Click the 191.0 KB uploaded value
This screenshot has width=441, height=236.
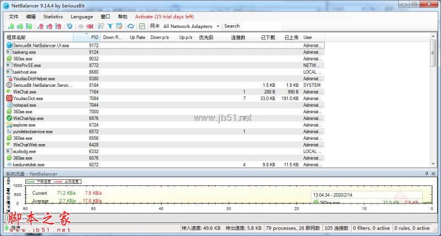tap(290, 98)
